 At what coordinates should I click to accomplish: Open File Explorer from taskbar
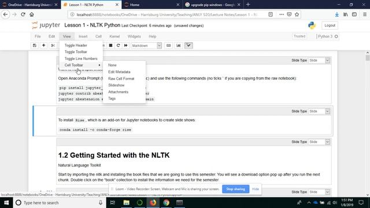pyautogui.click(x=126, y=203)
